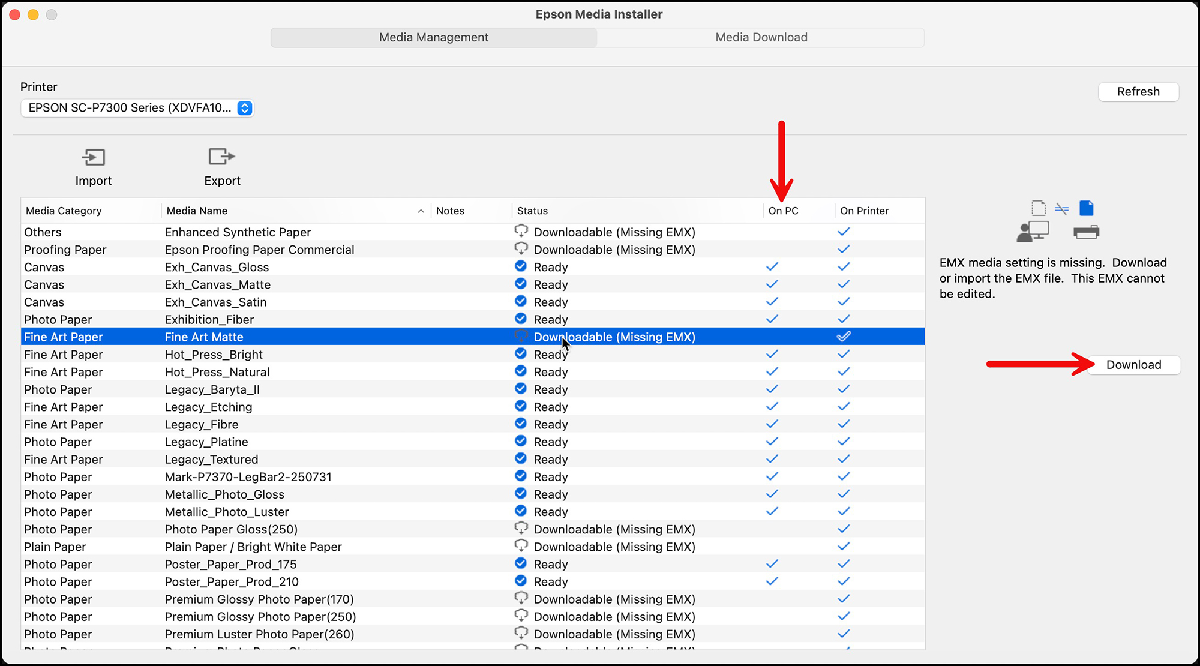Select the Hot_Press_Natural media name

click(217, 372)
